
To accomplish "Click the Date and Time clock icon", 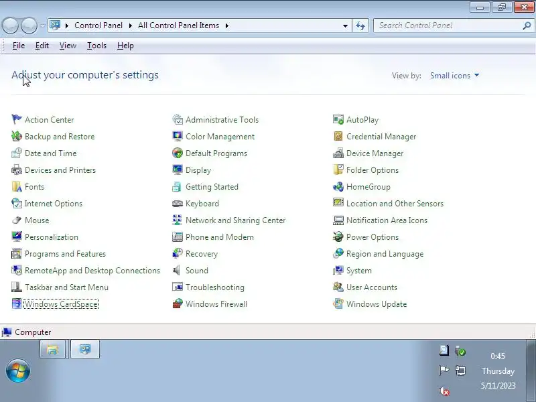I will click(16, 153).
